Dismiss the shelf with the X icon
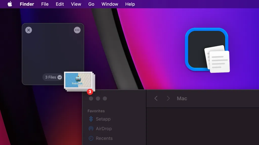The width and height of the screenshot is (259, 145). point(29,30)
